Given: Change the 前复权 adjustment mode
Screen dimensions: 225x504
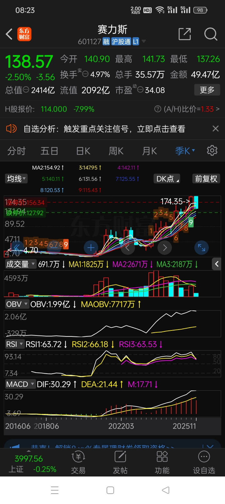Looking at the screenshot, I should tap(206, 179).
